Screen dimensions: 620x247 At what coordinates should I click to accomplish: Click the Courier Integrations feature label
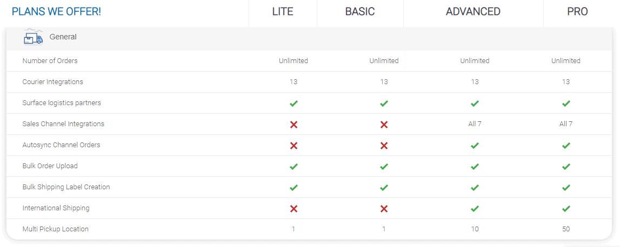53,82
